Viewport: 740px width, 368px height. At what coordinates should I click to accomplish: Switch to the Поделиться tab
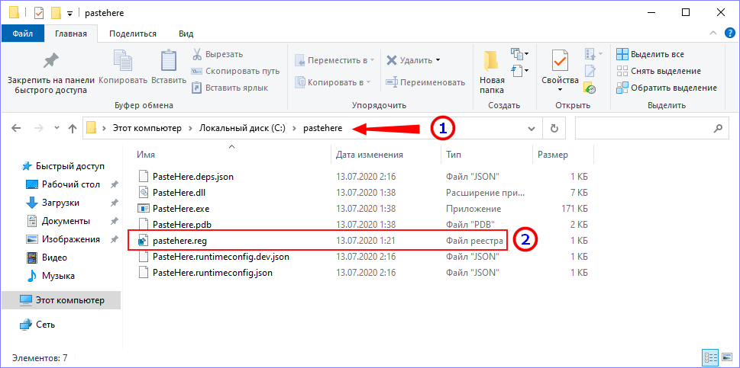133,34
